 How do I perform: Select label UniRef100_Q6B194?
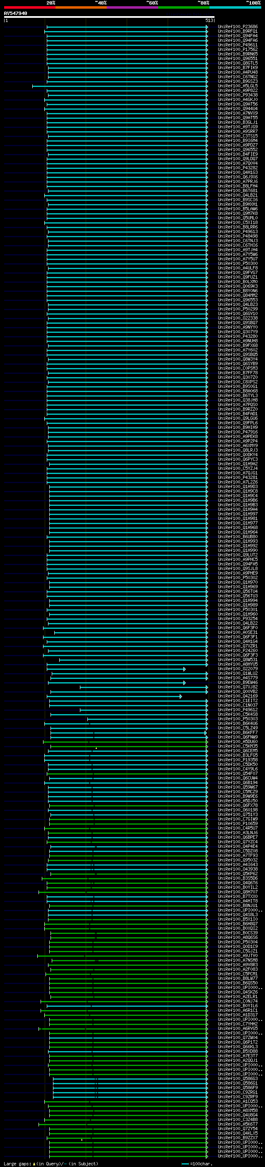tap(238, 782)
